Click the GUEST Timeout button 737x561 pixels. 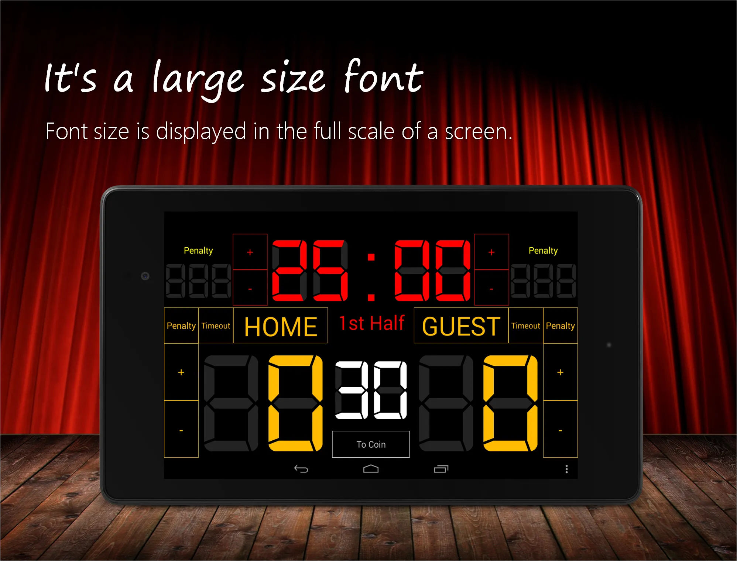coord(527,327)
